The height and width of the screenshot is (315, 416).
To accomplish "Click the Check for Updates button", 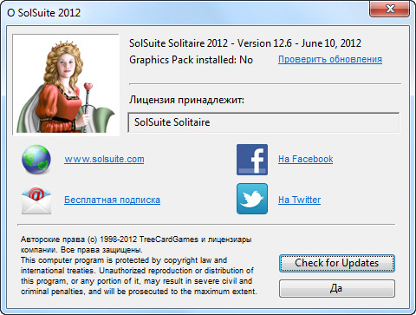I will (x=337, y=263).
